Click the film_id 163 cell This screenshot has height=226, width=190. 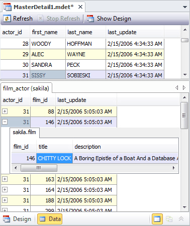pos(43,179)
